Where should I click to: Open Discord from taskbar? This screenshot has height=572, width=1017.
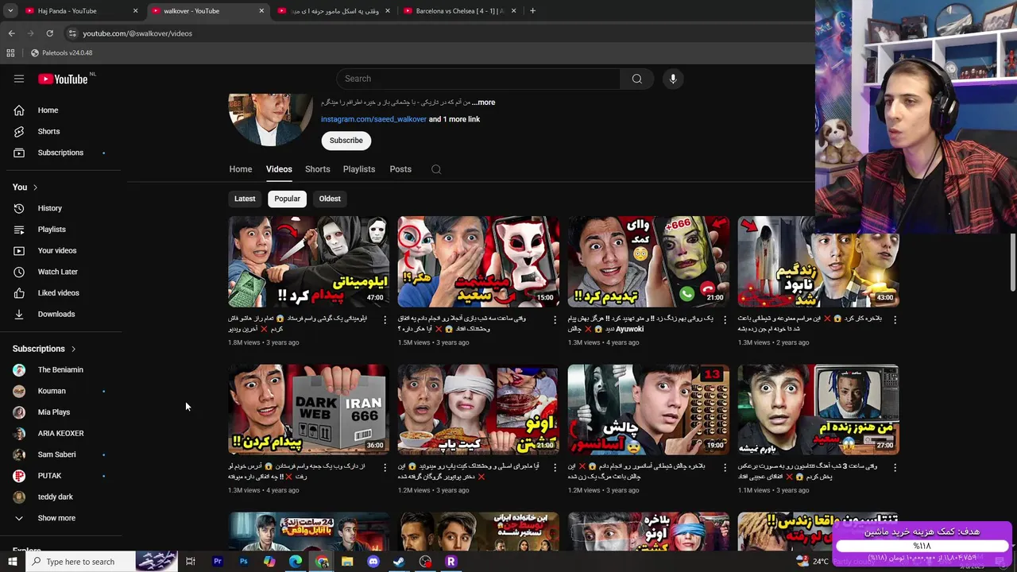[373, 562]
